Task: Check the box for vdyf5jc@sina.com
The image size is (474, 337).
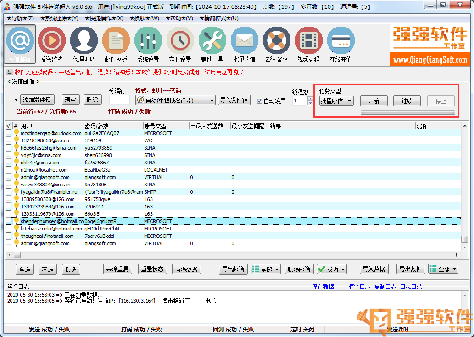Action: point(8,155)
